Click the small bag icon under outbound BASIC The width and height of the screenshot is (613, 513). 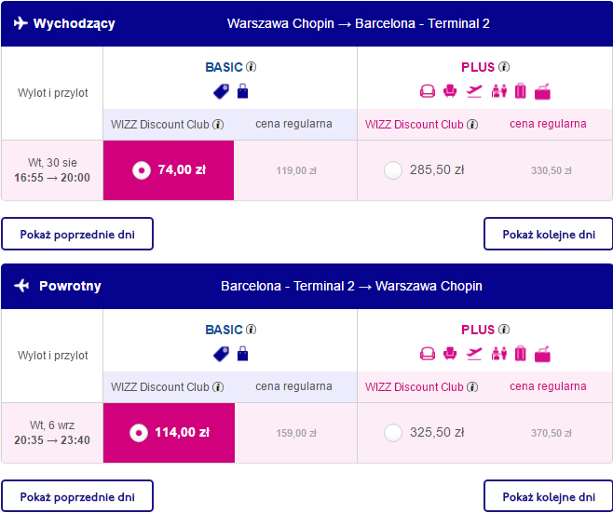242,91
